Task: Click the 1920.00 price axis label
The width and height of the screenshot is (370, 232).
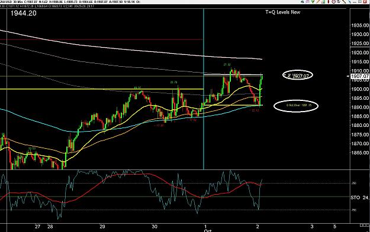Action: [x=360, y=53]
